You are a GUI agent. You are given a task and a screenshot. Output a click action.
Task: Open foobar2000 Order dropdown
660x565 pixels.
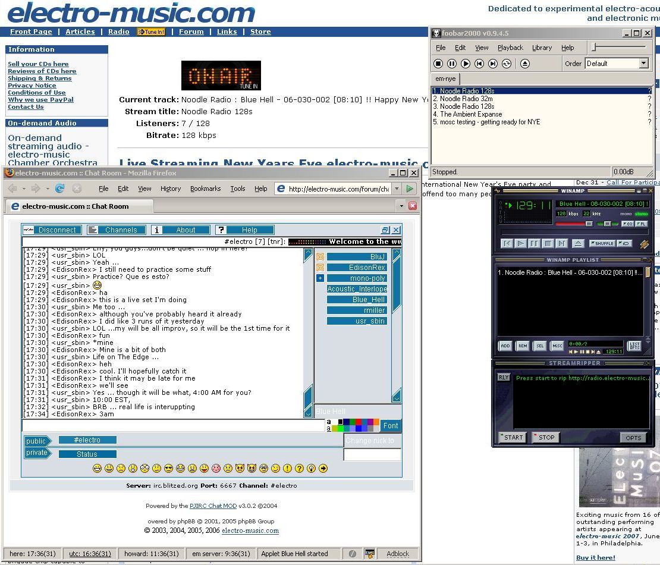pyautogui.click(x=643, y=64)
